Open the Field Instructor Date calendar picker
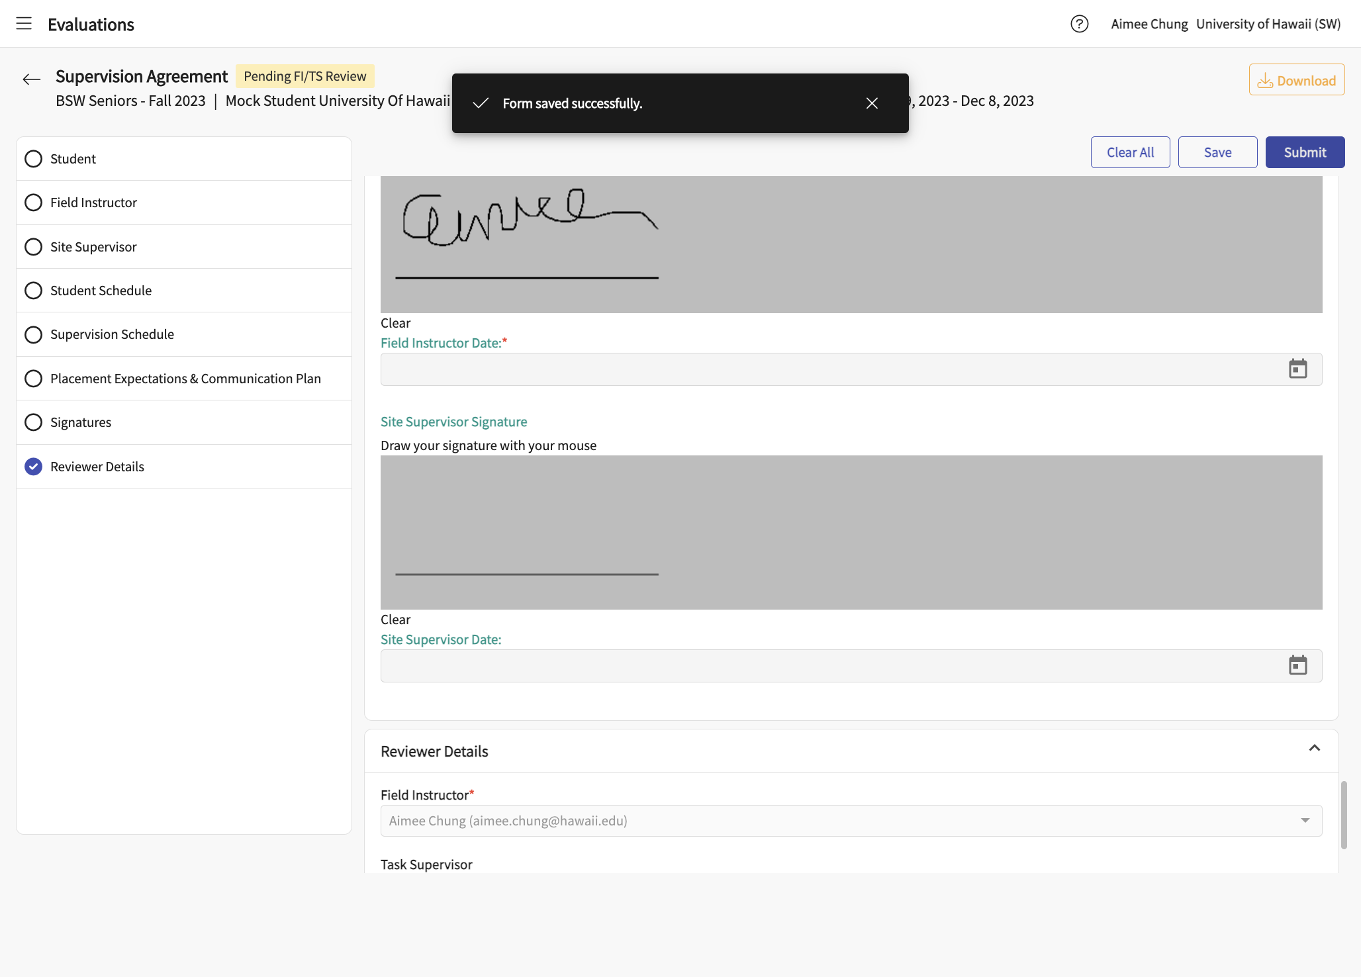This screenshot has width=1361, height=977. point(1297,369)
